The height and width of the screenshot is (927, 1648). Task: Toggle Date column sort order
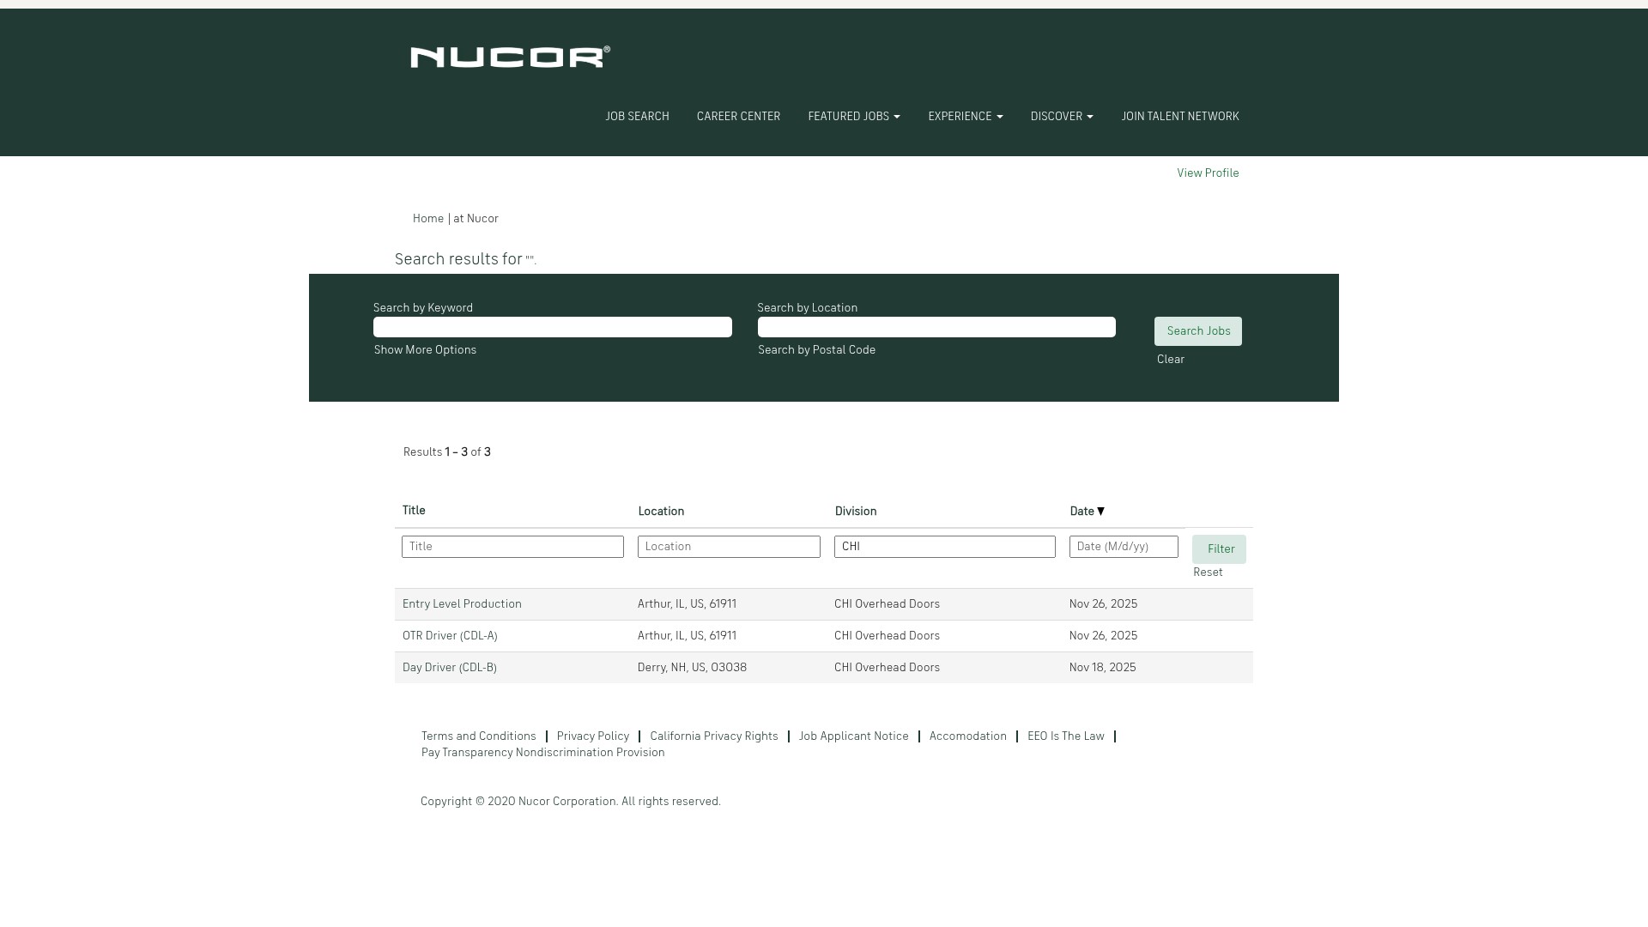click(x=1088, y=512)
